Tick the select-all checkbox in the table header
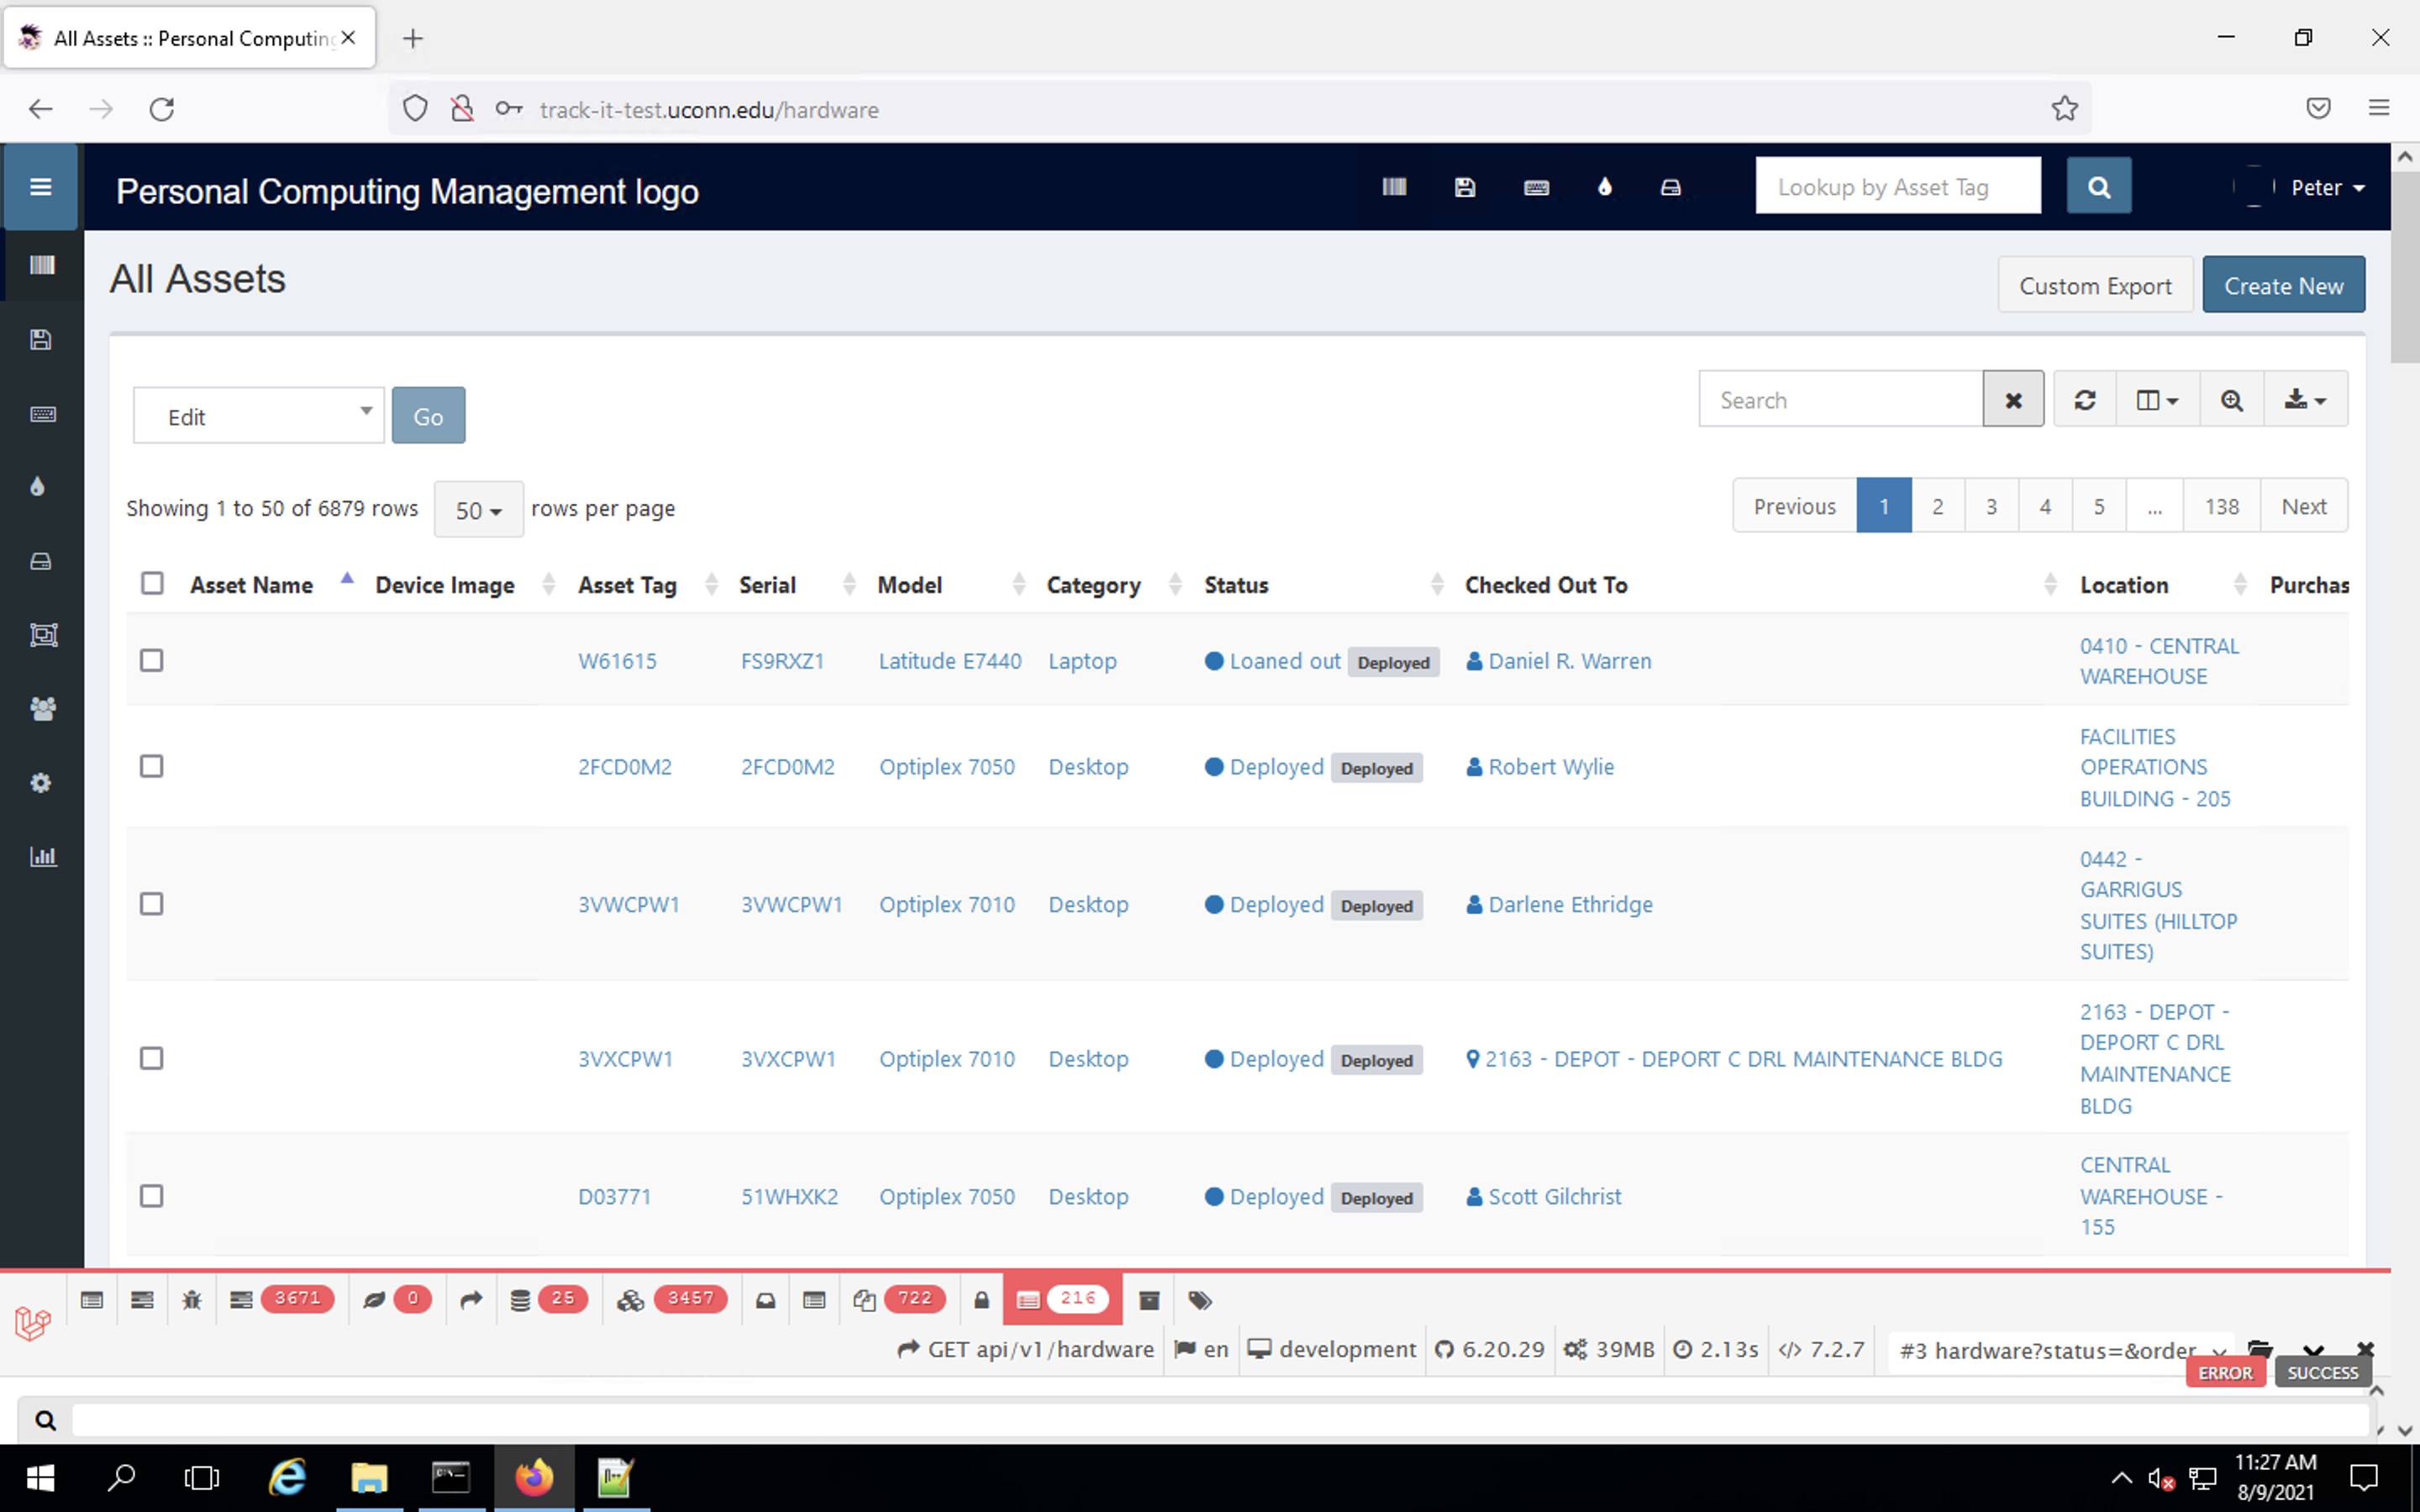The width and height of the screenshot is (2420, 1512). pos(152,583)
